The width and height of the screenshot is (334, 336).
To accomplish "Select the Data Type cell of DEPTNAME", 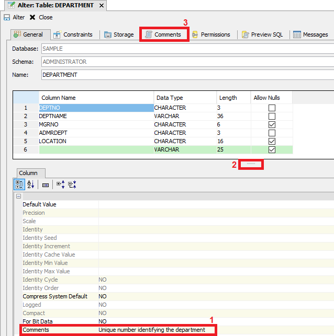I will pos(184,116).
